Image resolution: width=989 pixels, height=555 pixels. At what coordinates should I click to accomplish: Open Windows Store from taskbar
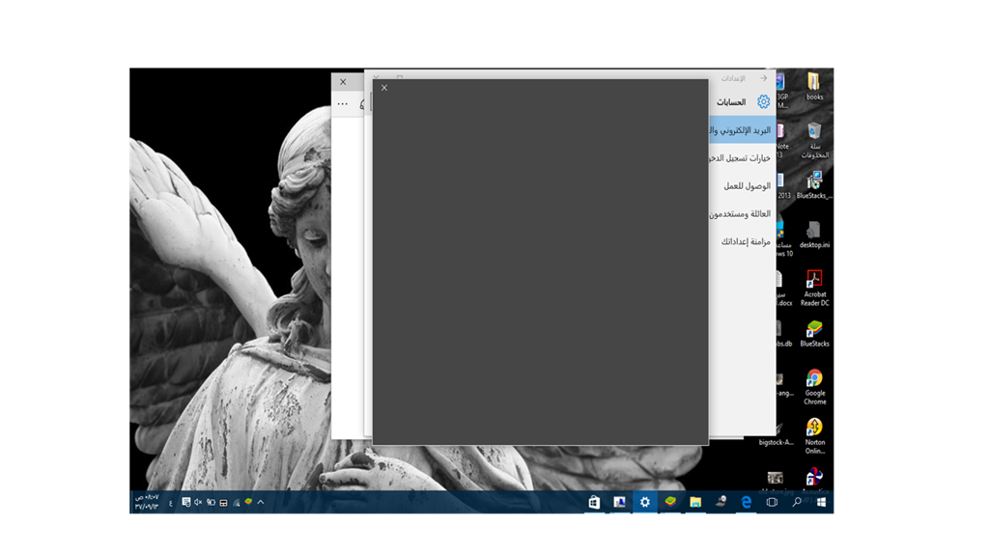pos(594,502)
